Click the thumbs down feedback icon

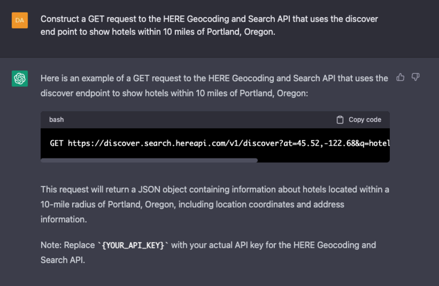416,77
